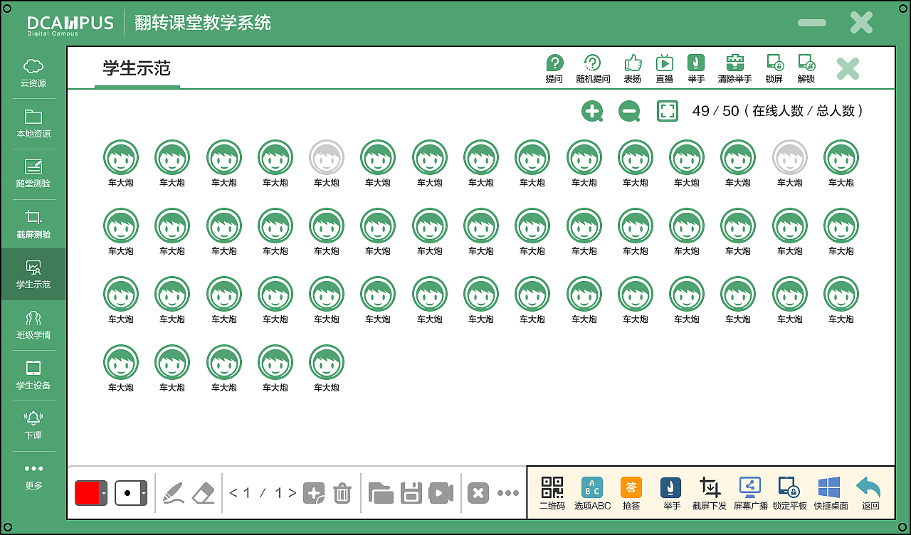This screenshot has height=535, width=911.
Task: Give praise with the 表扬 thumbs-up
Action: tap(633, 69)
